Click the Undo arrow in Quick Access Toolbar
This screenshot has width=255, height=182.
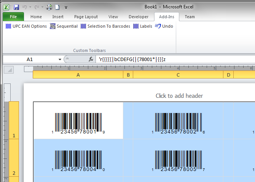click(25, 7)
